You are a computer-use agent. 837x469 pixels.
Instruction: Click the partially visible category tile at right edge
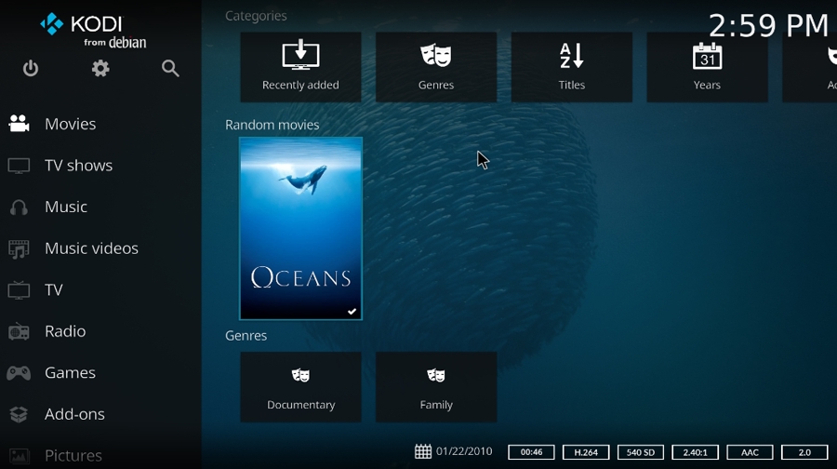[811, 67]
